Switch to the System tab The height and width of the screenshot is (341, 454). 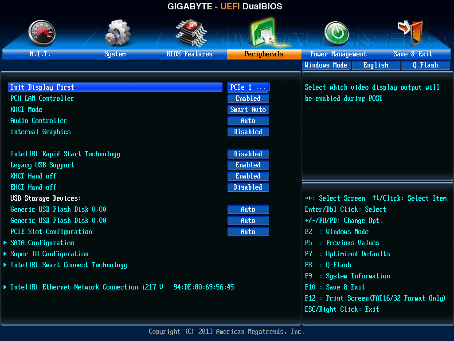pos(115,54)
